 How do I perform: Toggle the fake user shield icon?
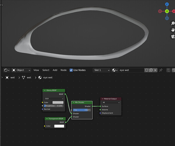(146, 70)
